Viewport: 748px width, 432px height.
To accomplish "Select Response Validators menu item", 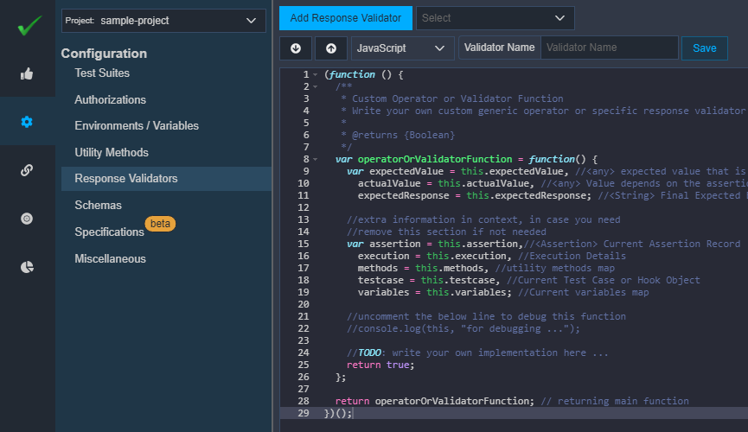I will point(167,178).
